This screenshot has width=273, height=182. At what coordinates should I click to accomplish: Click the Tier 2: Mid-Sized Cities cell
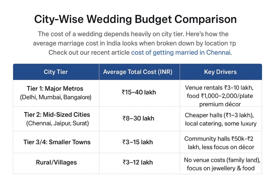point(57,115)
